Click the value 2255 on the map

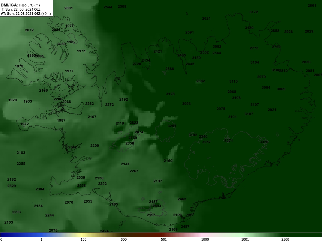[21, 164]
